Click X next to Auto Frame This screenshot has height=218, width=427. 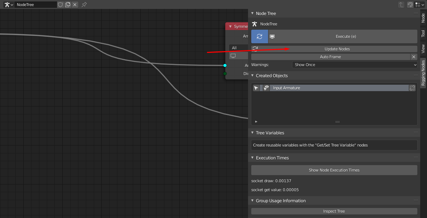414,57
